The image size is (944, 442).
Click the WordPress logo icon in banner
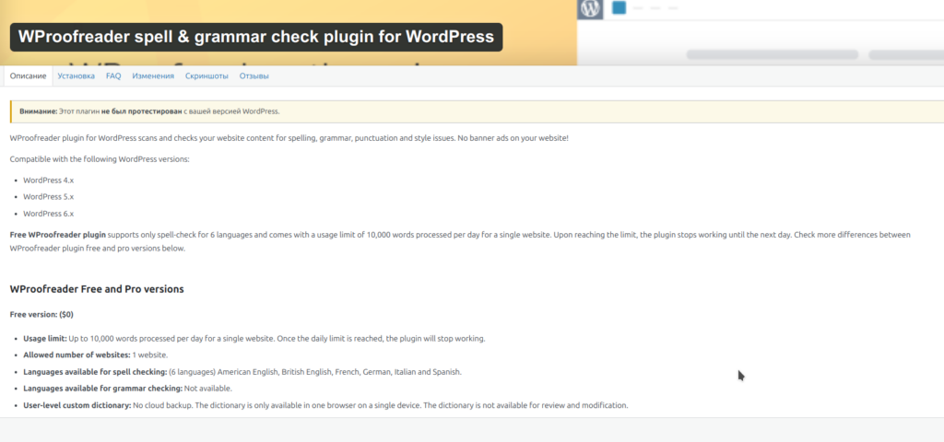click(x=590, y=8)
